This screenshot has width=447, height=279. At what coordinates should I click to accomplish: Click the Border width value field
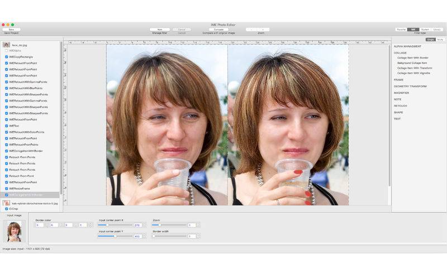click(192, 236)
